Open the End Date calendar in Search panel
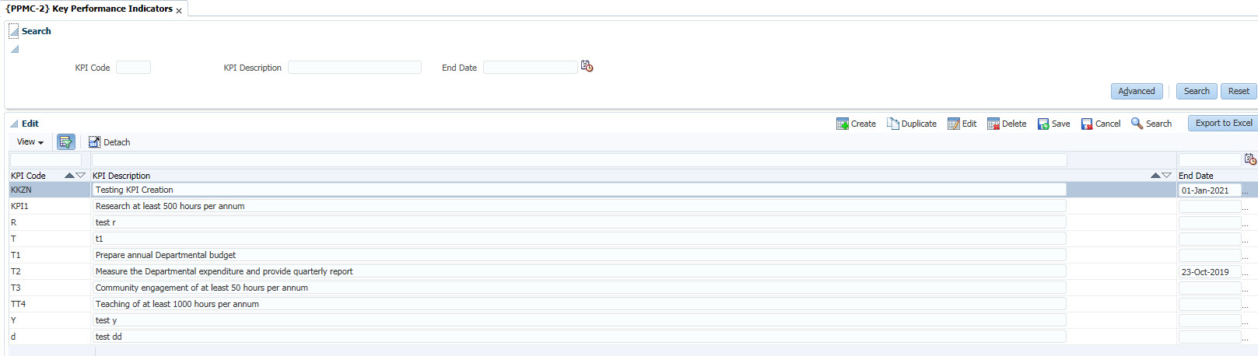This screenshot has height=356, width=1258. [x=587, y=67]
